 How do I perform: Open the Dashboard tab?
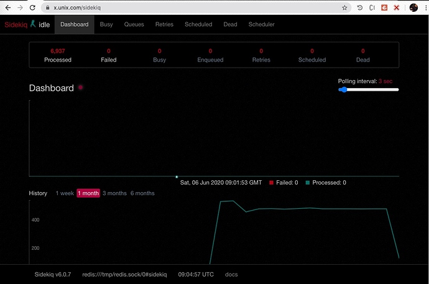pos(75,25)
